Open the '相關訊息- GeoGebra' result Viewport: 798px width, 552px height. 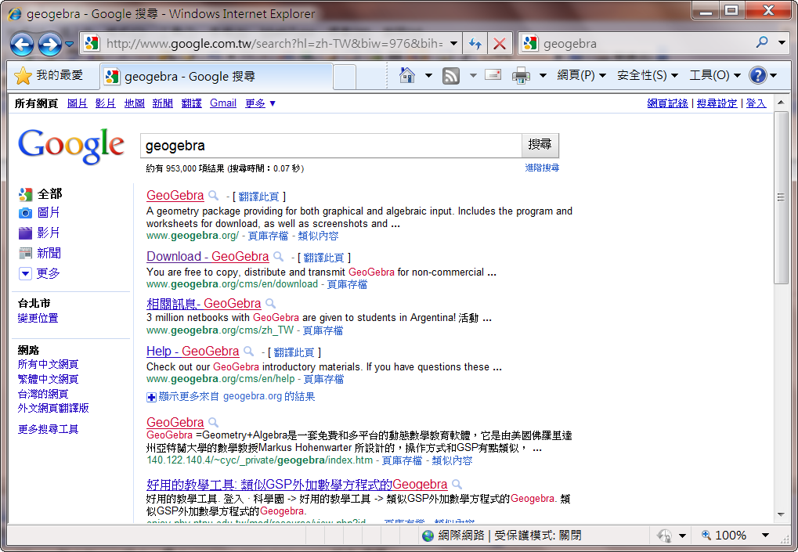tap(204, 304)
